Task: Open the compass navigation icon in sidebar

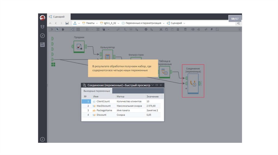Action: tap(42, 36)
